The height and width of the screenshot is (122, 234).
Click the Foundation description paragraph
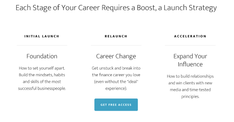tap(42, 78)
